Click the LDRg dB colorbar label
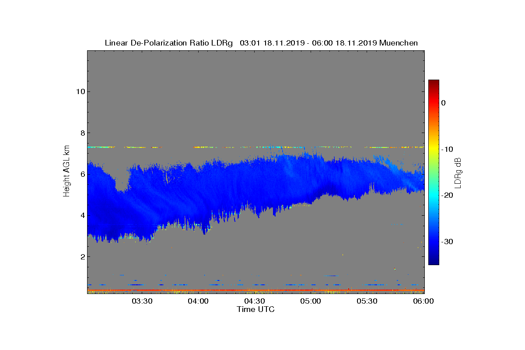The width and height of the screenshot is (525, 350). pos(458,172)
